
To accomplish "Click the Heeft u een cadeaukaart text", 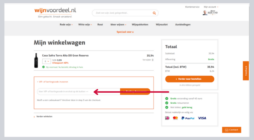I will 69,100.
